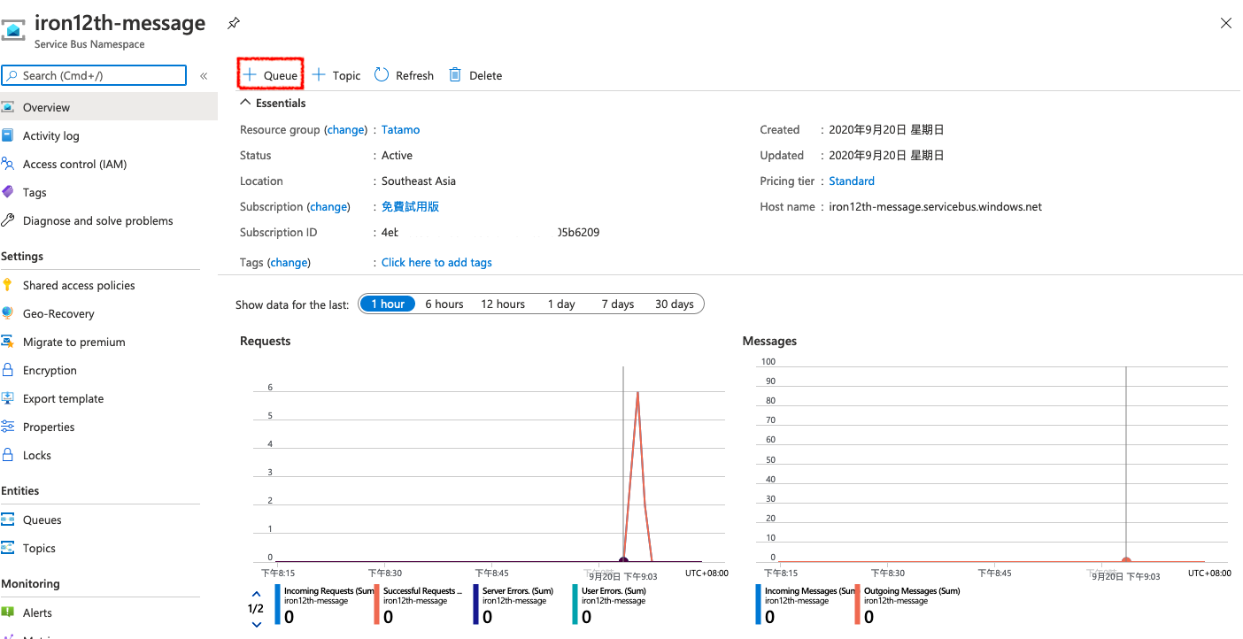Image resolution: width=1243 pixels, height=639 pixels.
Task: Click the Locks padlock icon
Action: 8,455
